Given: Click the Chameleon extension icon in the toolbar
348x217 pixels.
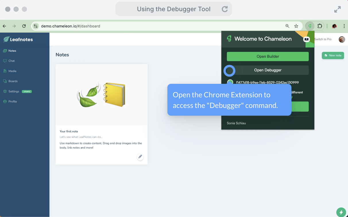Looking at the screenshot, I should (x=310, y=26).
